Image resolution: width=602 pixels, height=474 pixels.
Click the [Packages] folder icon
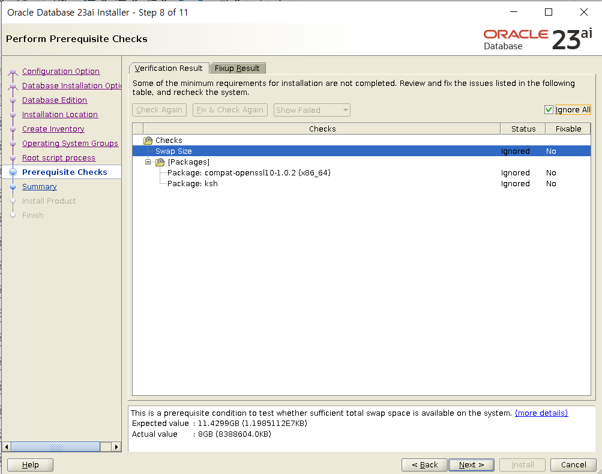coord(160,162)
